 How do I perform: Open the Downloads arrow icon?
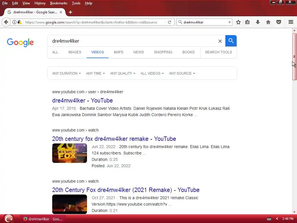(x=258, y=22)
